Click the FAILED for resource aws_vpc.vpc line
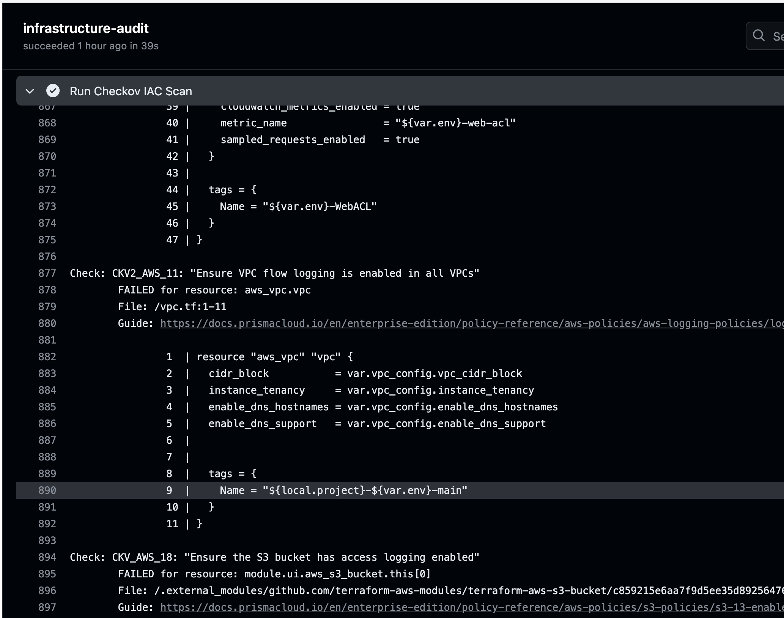Viewport: 784px width, 618px height. coord(214,290)
